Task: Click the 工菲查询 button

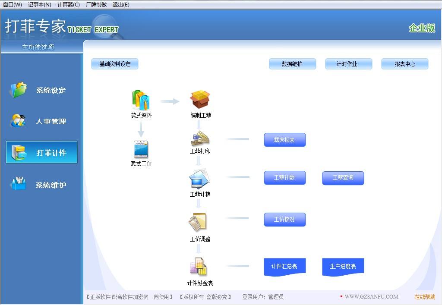Action: (343, 178)
